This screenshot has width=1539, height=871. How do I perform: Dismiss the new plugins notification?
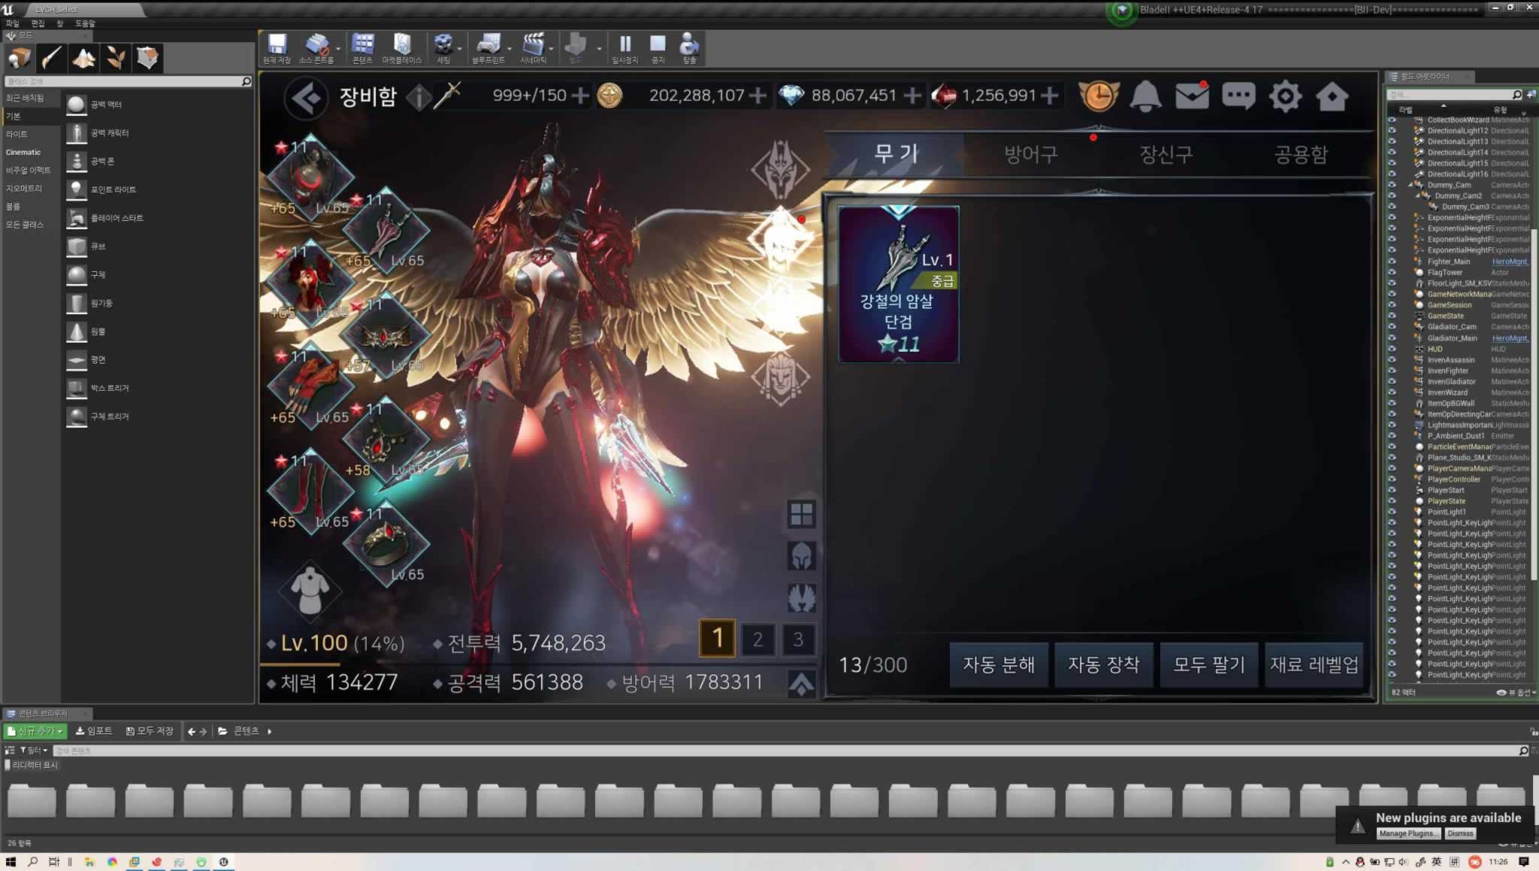1459,833
